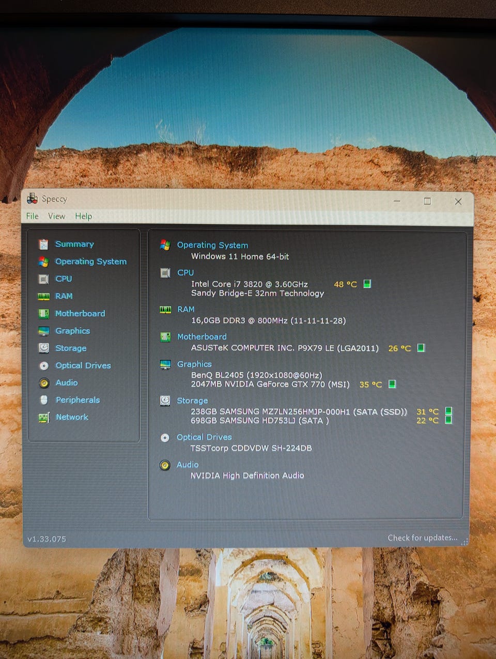The image size is (496, 659).
Task: Click the RAM stick icon in sidebar
Action: (44, 296)
